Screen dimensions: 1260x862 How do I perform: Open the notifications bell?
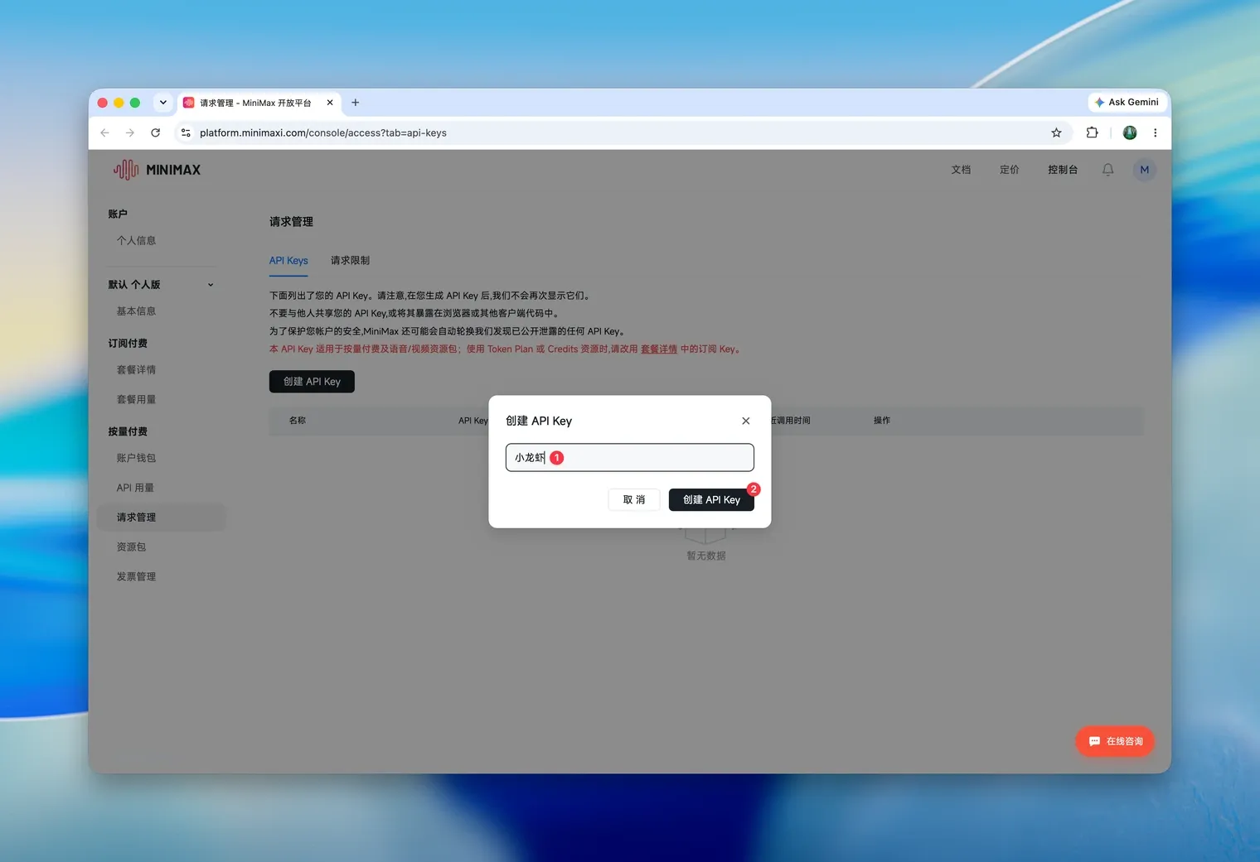pyautogui.click(x=1107, y=170)
